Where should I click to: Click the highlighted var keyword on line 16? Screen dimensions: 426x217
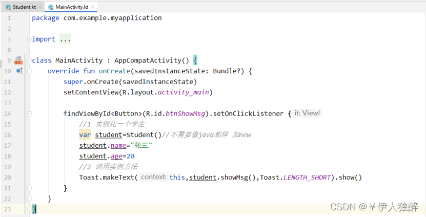pos(85,134)
